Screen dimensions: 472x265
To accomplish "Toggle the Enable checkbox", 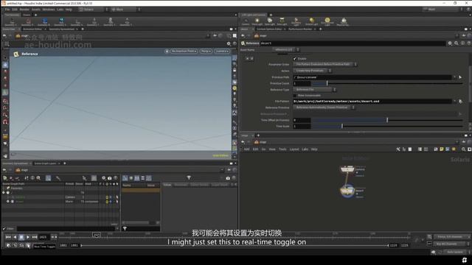I will tap(295, 59).
